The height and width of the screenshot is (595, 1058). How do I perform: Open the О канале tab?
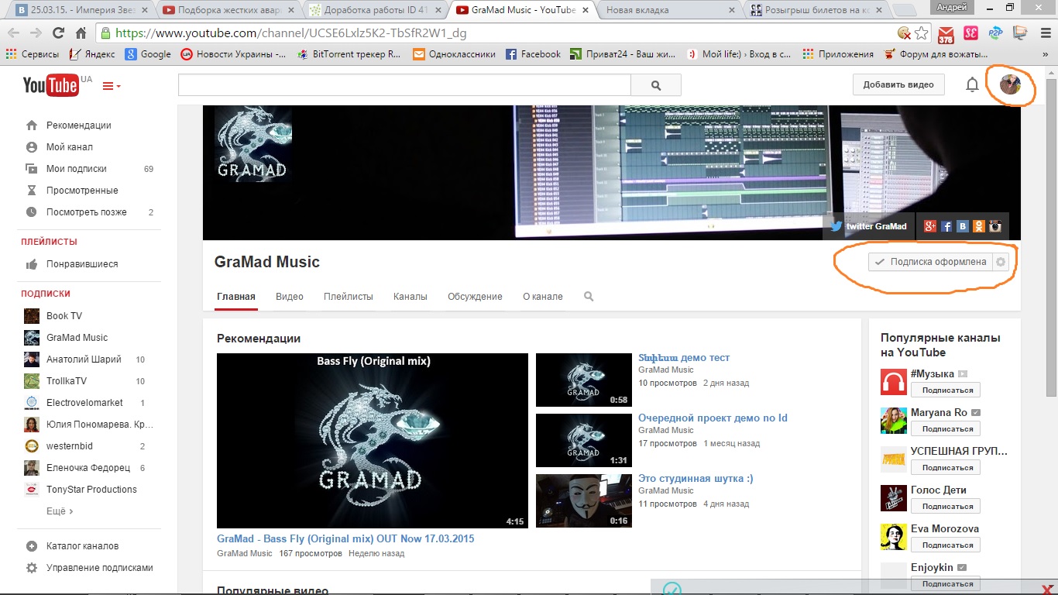[543, 297]
